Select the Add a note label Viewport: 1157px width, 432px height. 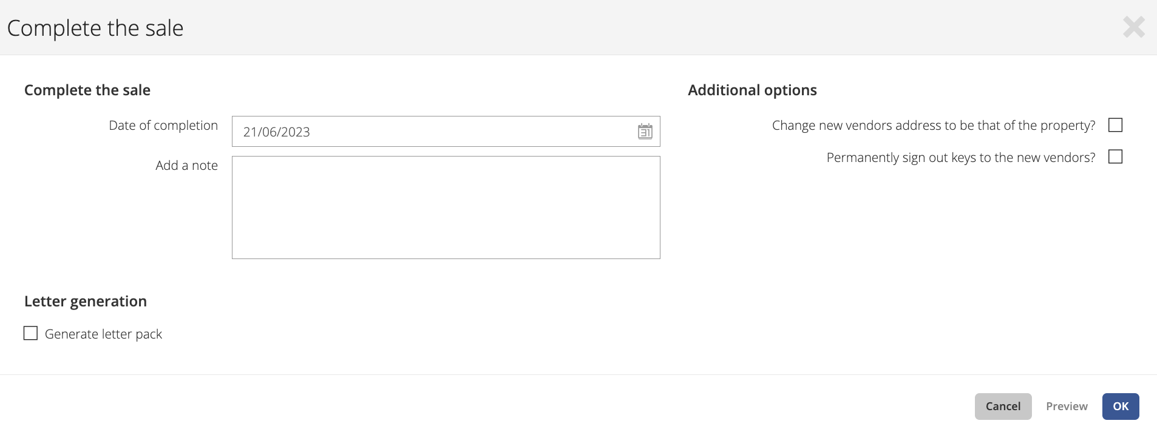[186, 165]
